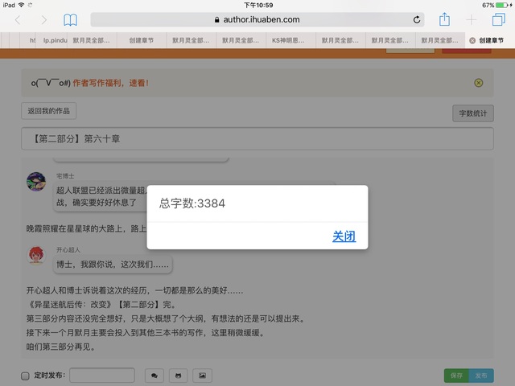Dismiss the author welfare notice banner
Image resolution: width=515 pixels, height=386 pixels.
[479, 83]
